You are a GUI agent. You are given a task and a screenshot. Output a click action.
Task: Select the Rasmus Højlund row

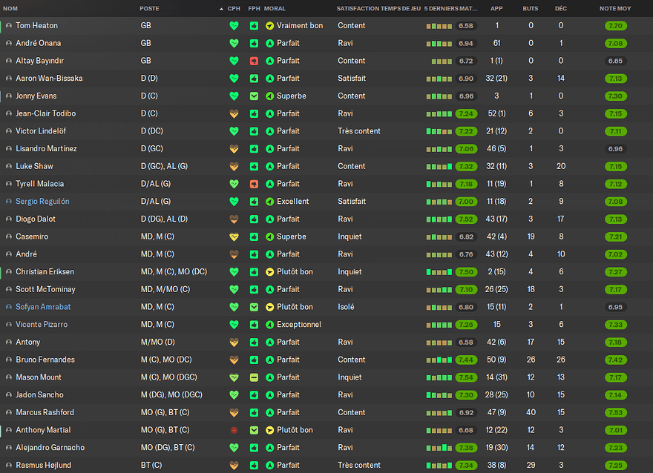click(x=326, y=465)
